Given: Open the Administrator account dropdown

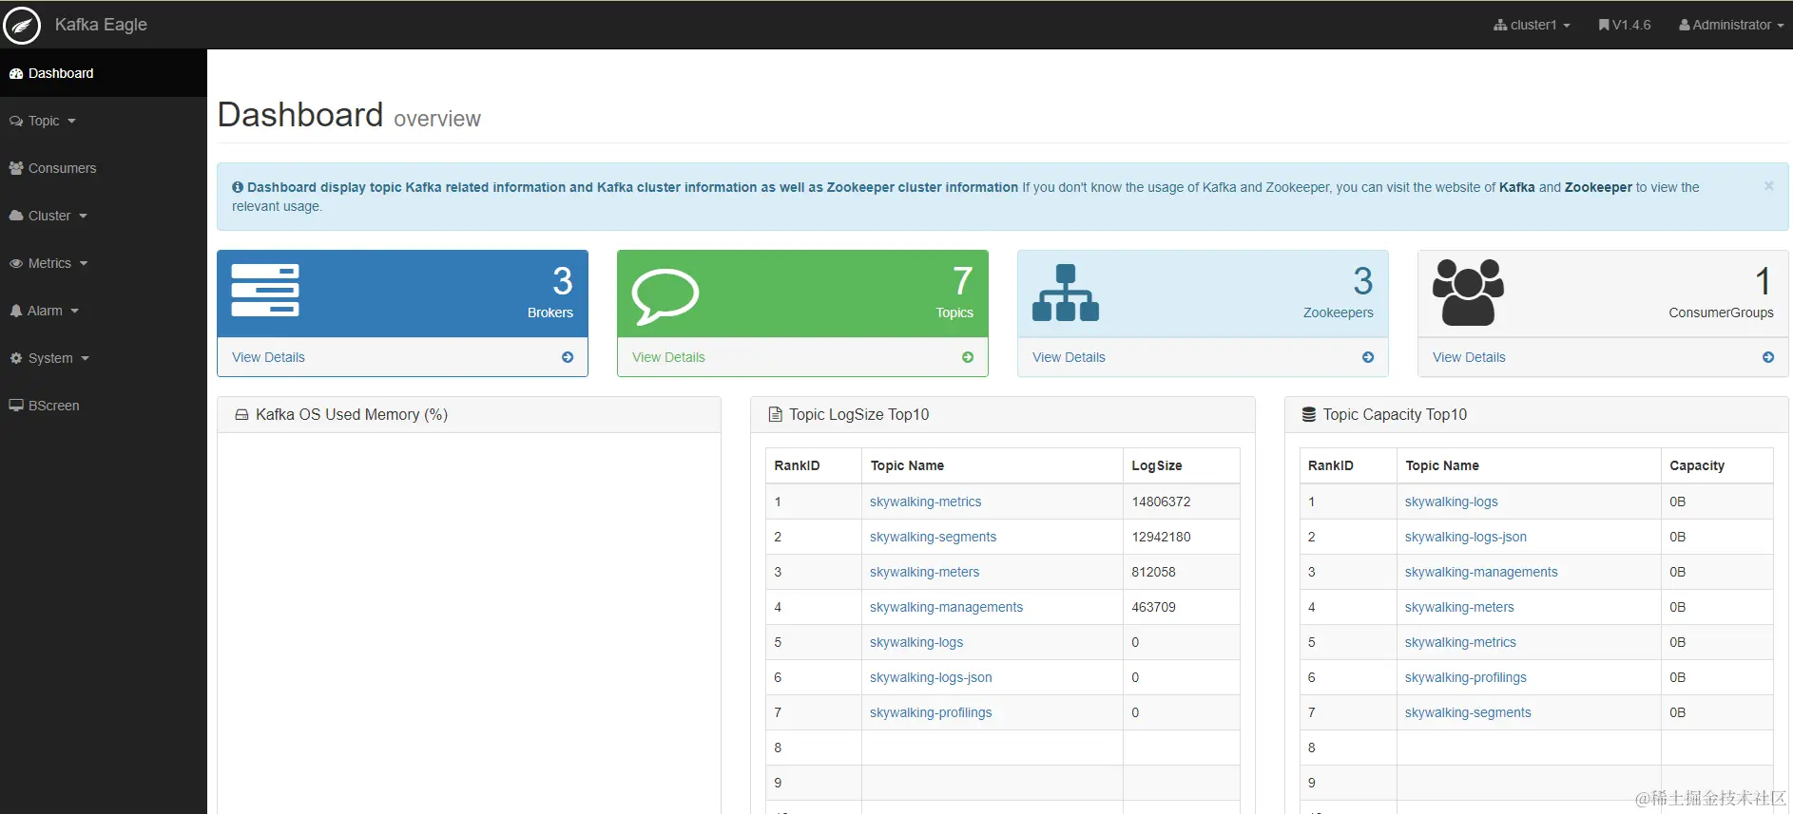Looking at the screenshot, I should click(x=1731, y=25).
